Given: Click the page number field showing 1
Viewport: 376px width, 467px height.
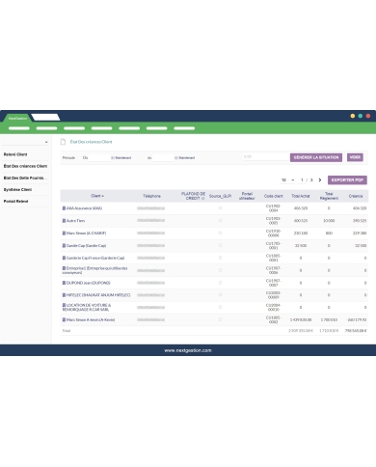Looking at the screenshot, I should click(x=302, y=180).
